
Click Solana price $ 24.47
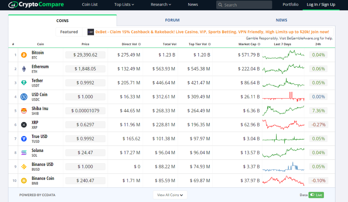(x=85, y=153)
